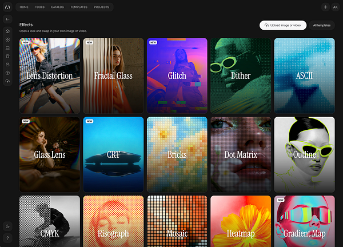
Task: Open the four-squares grid sidebar icon
Action: [x=7, y=39]
